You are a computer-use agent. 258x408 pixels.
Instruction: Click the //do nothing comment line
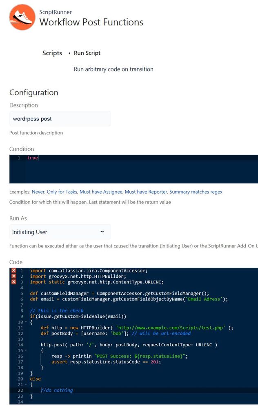(57, 390)
